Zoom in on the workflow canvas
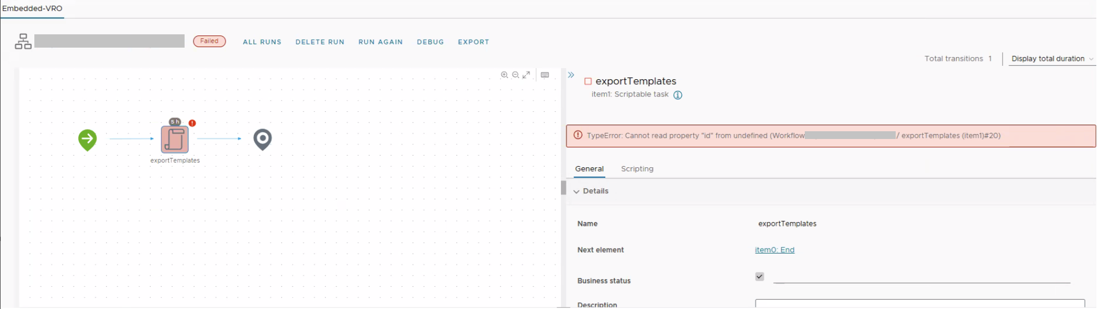 pyautogui.click(x=504, y=75)
